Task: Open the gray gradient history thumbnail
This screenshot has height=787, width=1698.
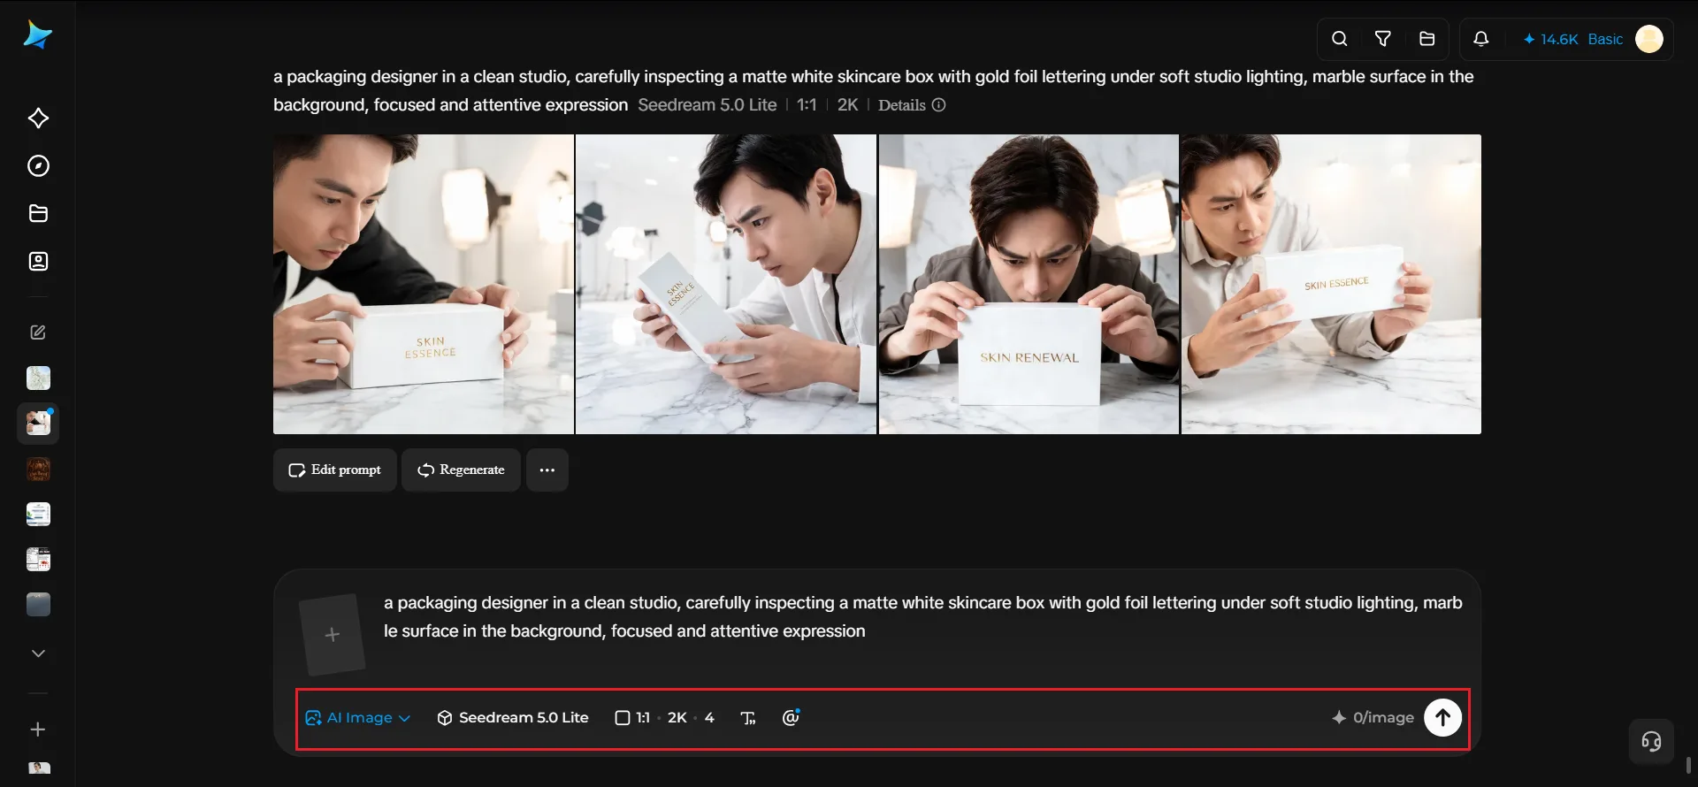Action: tap(38, 605)
